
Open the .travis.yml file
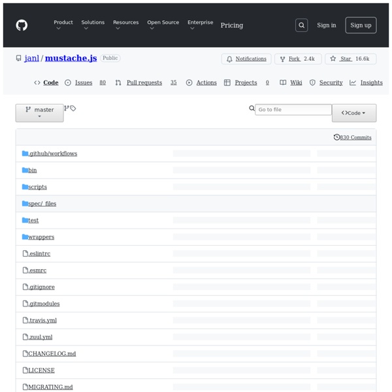42,320
